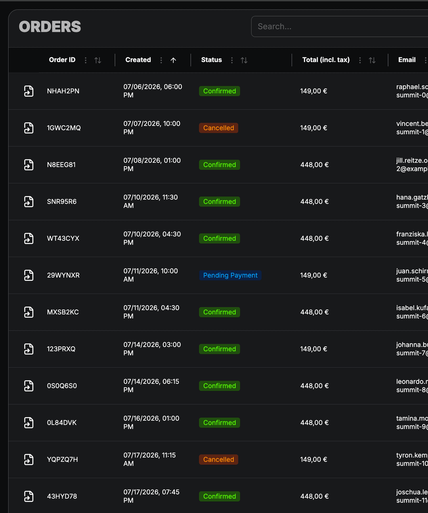
Task: Focus the Search orders field
Action: [x=340, y=27]
